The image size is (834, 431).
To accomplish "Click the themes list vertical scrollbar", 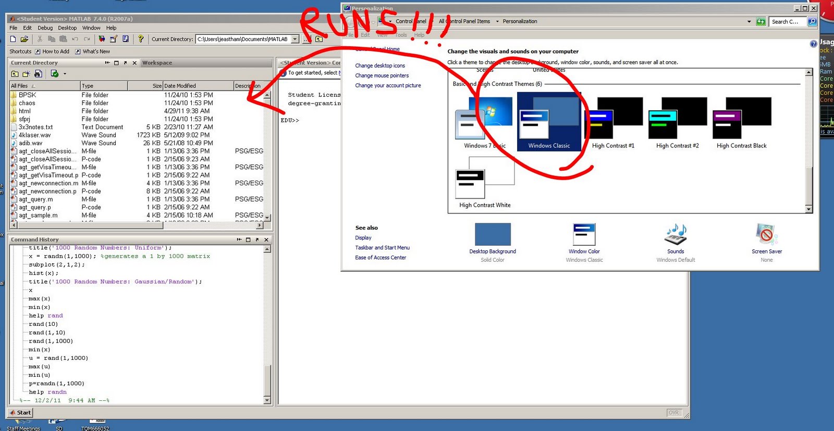I will click(x=808, y=141).
